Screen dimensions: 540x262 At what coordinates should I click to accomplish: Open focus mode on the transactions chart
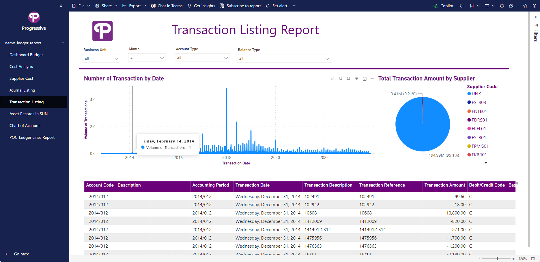pos(365,78)
